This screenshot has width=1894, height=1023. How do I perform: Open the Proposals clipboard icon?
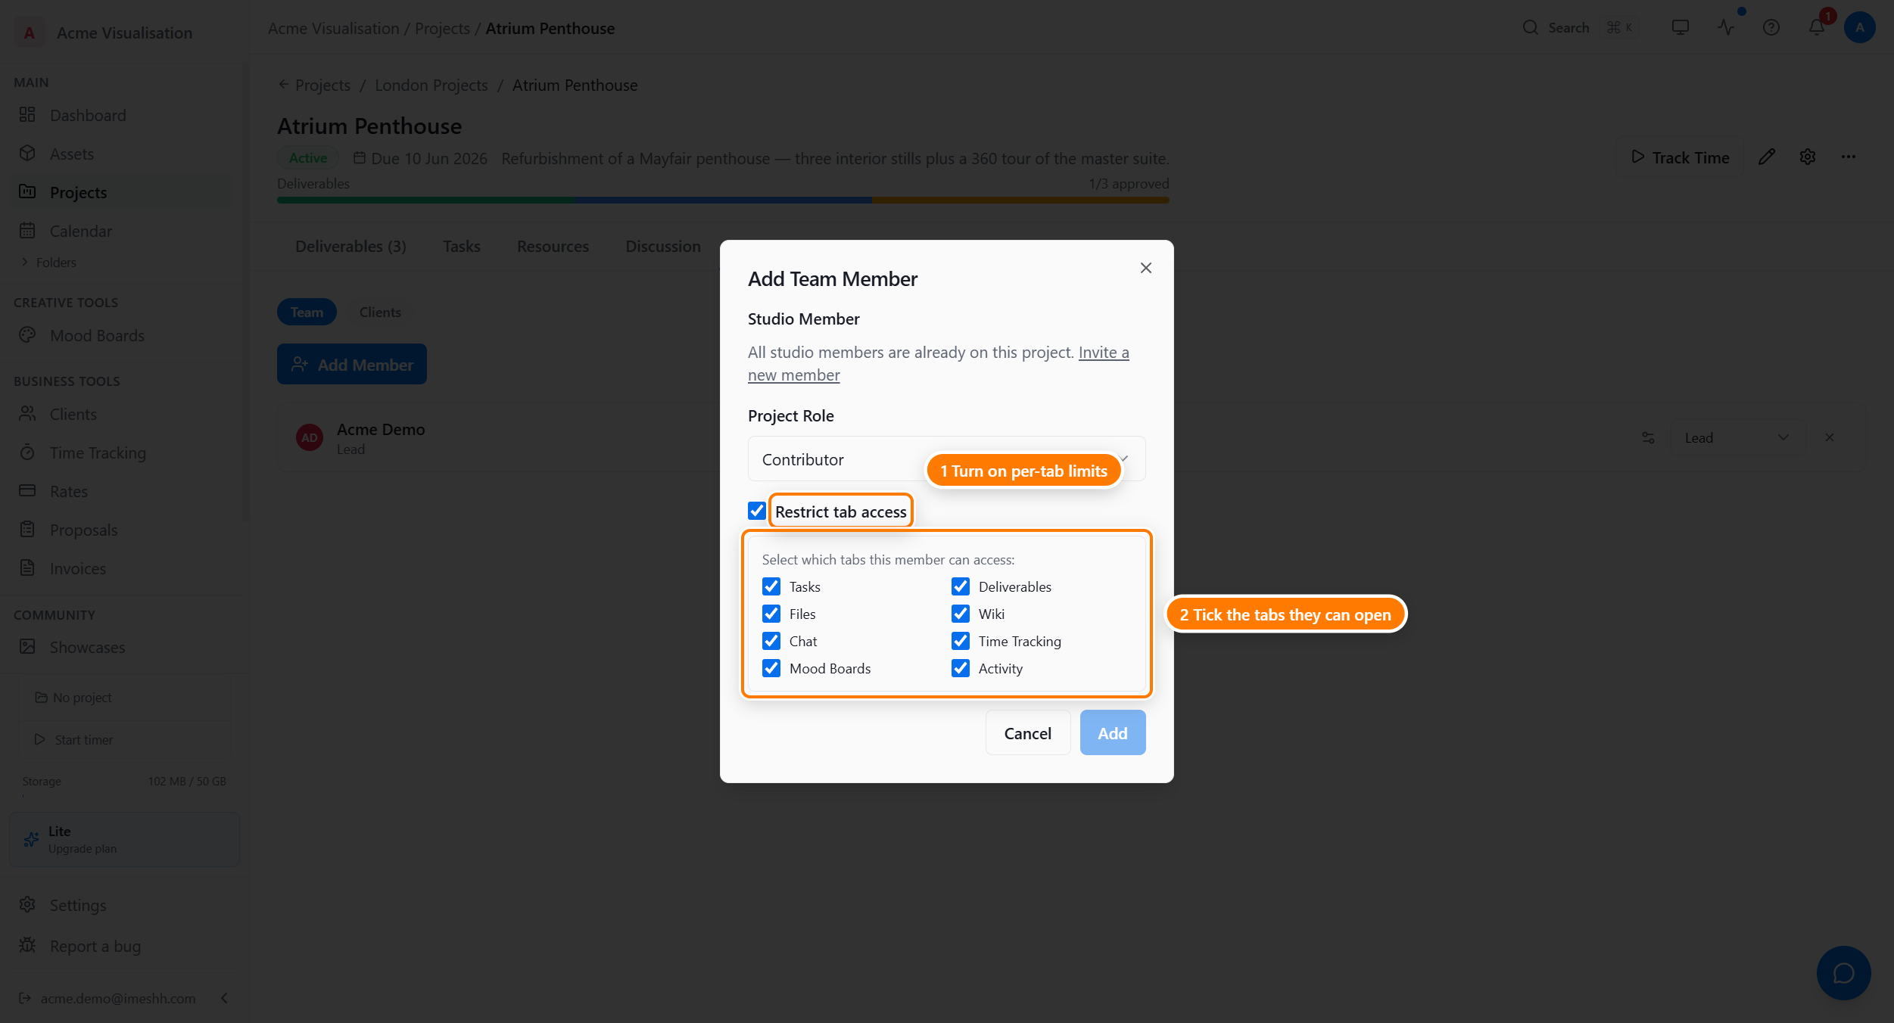pos(27,529)
